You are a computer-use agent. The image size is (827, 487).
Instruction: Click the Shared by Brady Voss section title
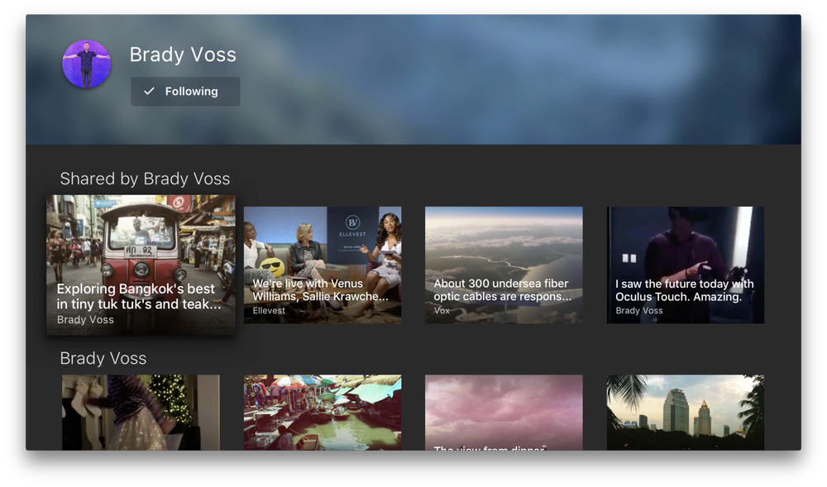click(145, 179)
